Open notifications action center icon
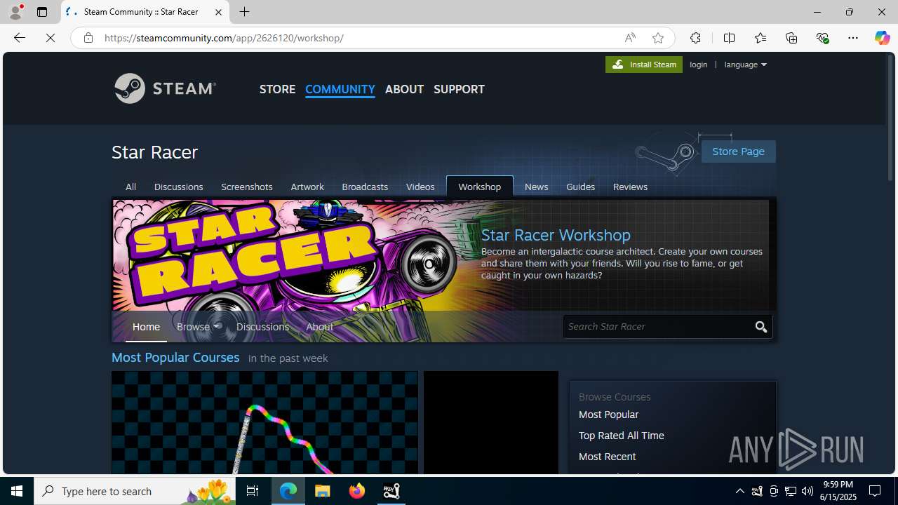This screenshot has width=898, height=505. [x=875, y=491]
